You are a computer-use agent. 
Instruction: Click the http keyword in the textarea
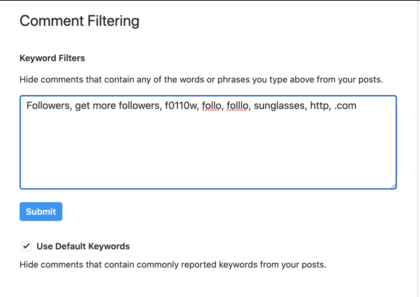point(320,106)
